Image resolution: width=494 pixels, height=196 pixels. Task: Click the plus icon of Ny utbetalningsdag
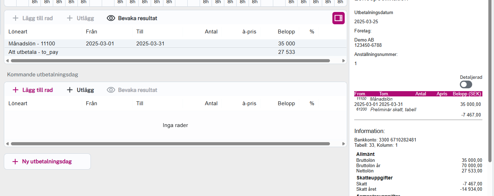pos(15,162)
